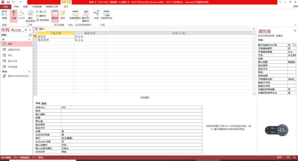The image size is (298, 161).
Task: Click the 子数据表展开 value 否
Action: click(292, 48)
